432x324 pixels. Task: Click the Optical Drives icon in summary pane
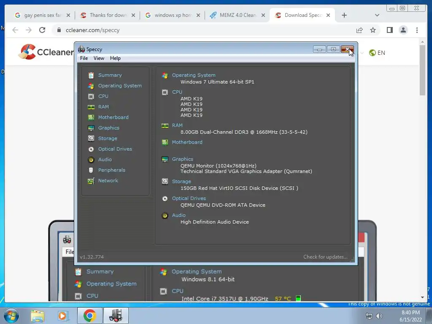[165, 199]
